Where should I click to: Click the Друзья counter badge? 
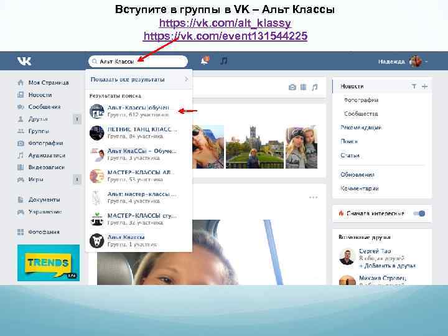coord(77,119)
